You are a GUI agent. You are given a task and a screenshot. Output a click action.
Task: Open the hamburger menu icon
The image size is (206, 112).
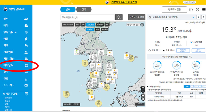click(204, 9)
